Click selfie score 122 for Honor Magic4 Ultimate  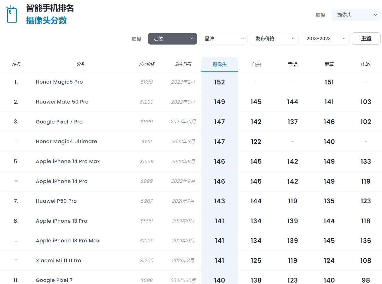(256, 142)
